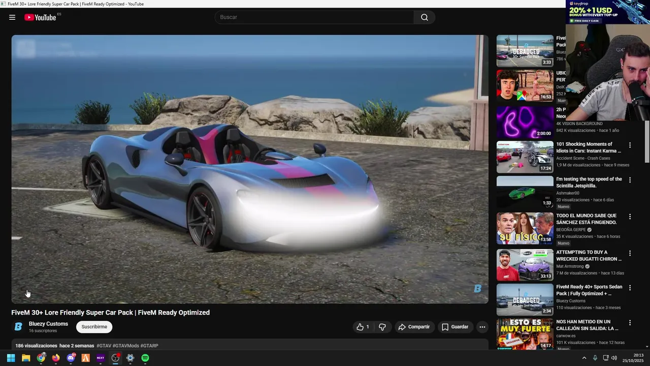Show hidden system tray icons chevron

coord(584,358)
